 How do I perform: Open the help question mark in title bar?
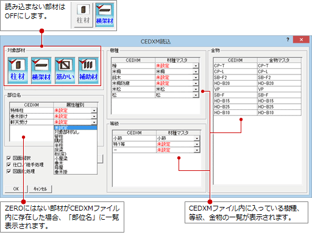(x=288, y=40)
